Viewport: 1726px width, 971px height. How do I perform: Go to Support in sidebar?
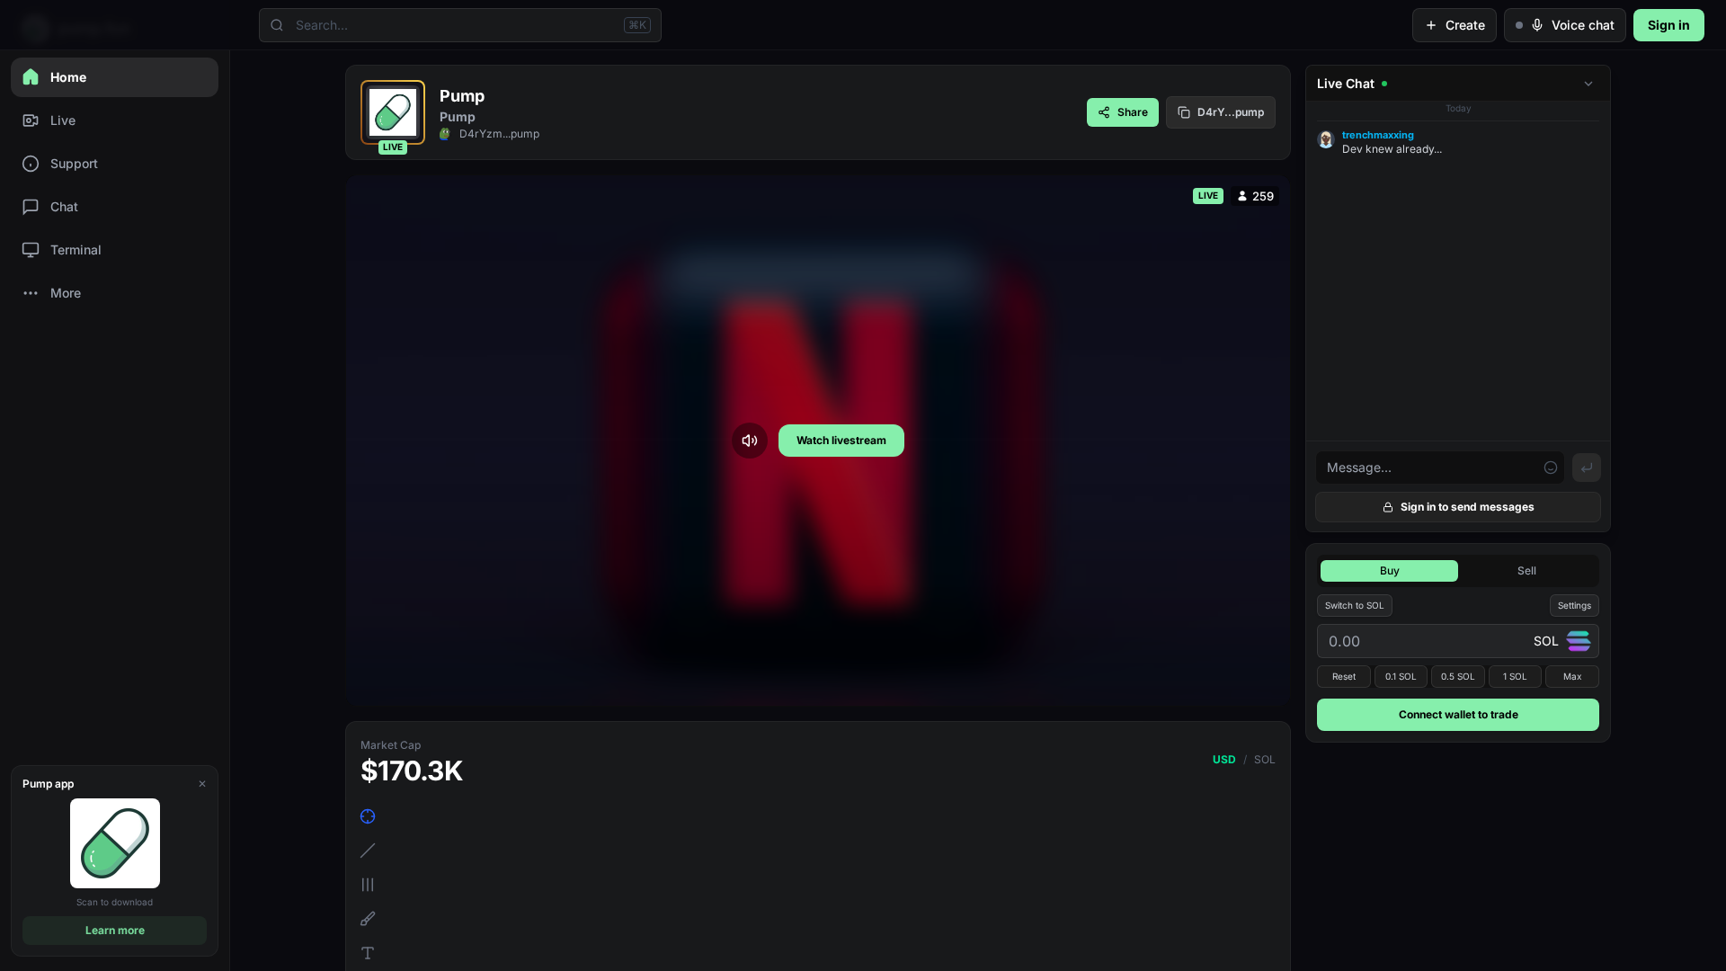[114, 164]
